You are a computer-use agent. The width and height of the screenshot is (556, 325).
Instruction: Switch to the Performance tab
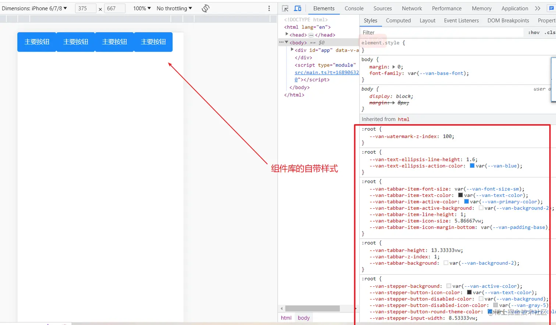447,8
